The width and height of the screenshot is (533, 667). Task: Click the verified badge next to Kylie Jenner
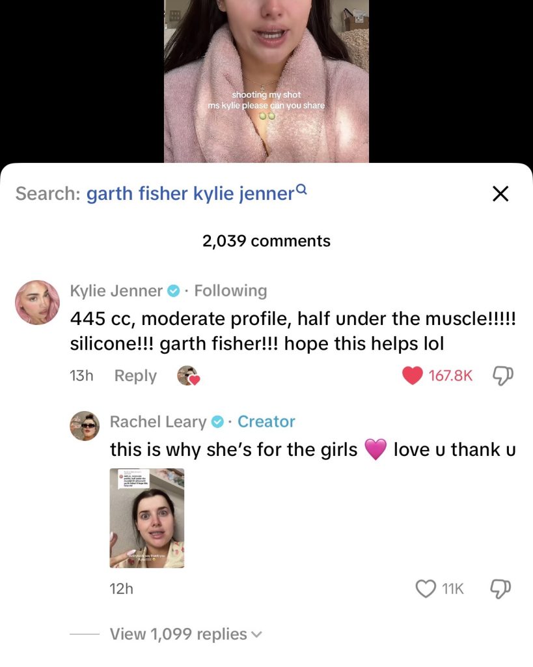coord(173,291)
